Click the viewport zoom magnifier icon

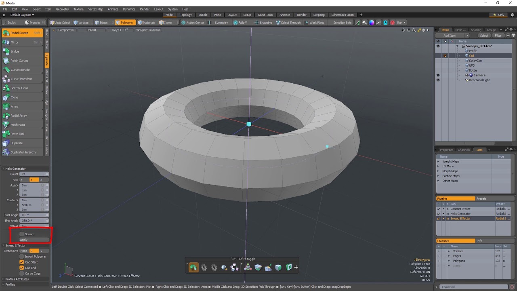pyautogui.click(x=414, y=30)
